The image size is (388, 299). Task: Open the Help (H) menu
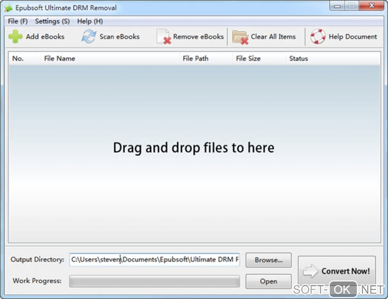coord(90,21)
